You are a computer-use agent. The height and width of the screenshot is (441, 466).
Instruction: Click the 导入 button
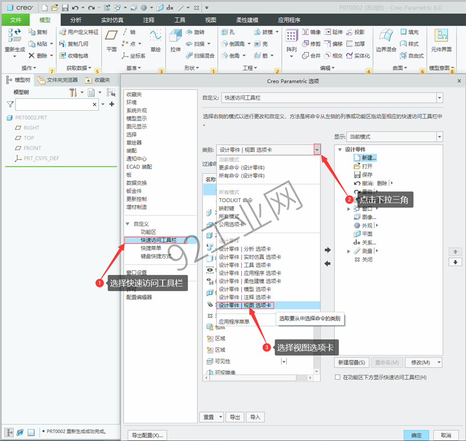pos(255,417)
